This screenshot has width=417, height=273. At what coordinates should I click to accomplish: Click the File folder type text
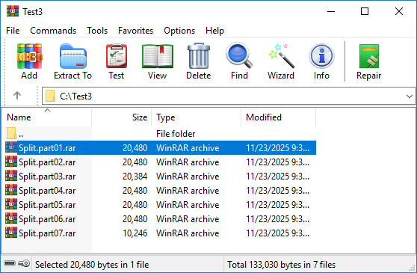176,134
